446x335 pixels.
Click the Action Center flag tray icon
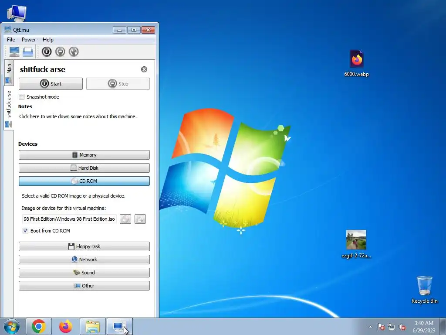coord(381,327)
